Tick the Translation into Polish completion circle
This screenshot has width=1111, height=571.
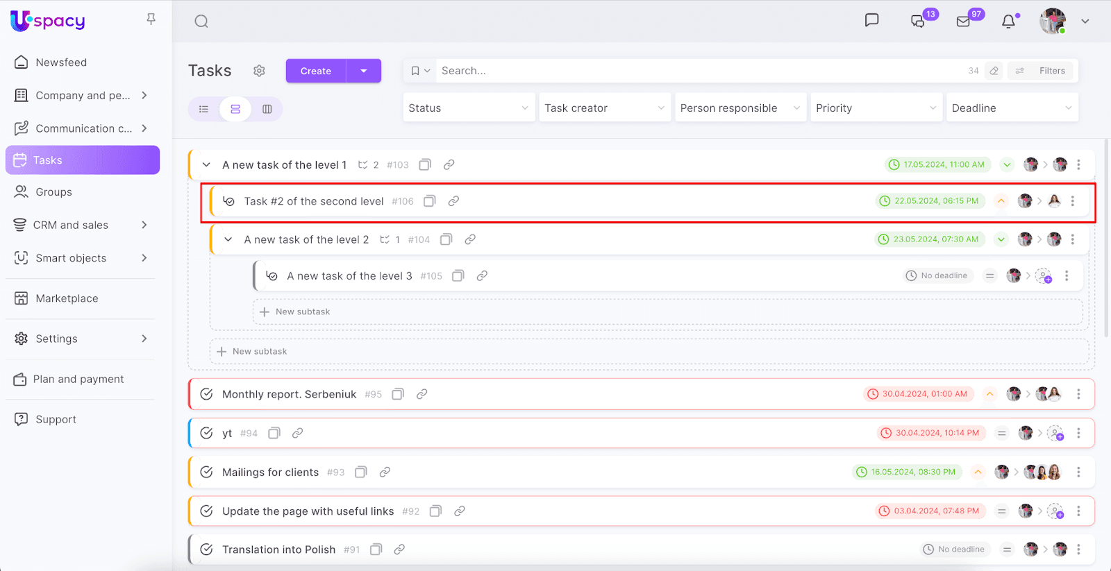pos(206,549)
